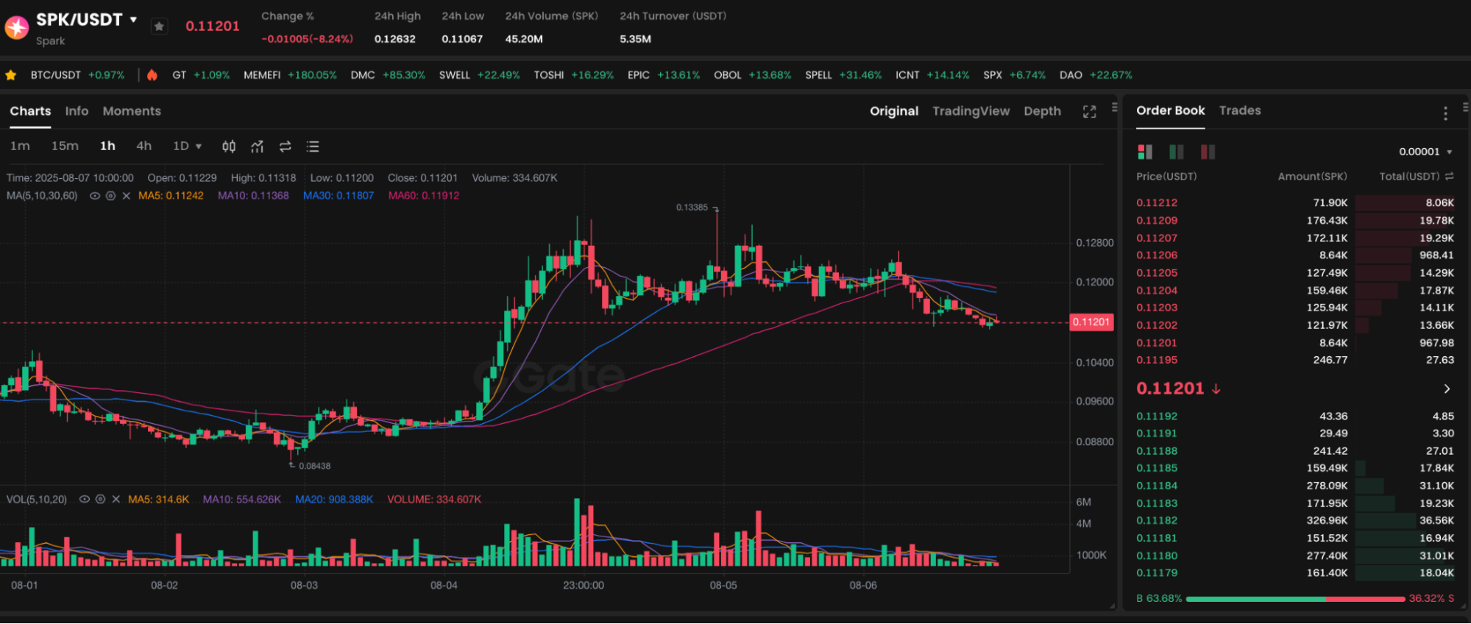
Task: Open MEMEFI +180.05% ticker link
Action: pyautogui.click(x=290, y=75)
